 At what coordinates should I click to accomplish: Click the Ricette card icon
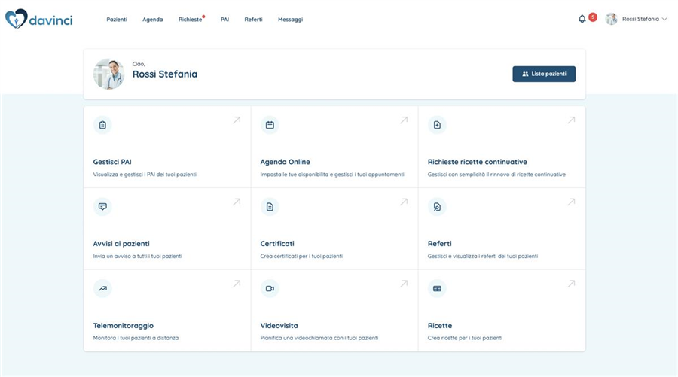tap(437, 288)
